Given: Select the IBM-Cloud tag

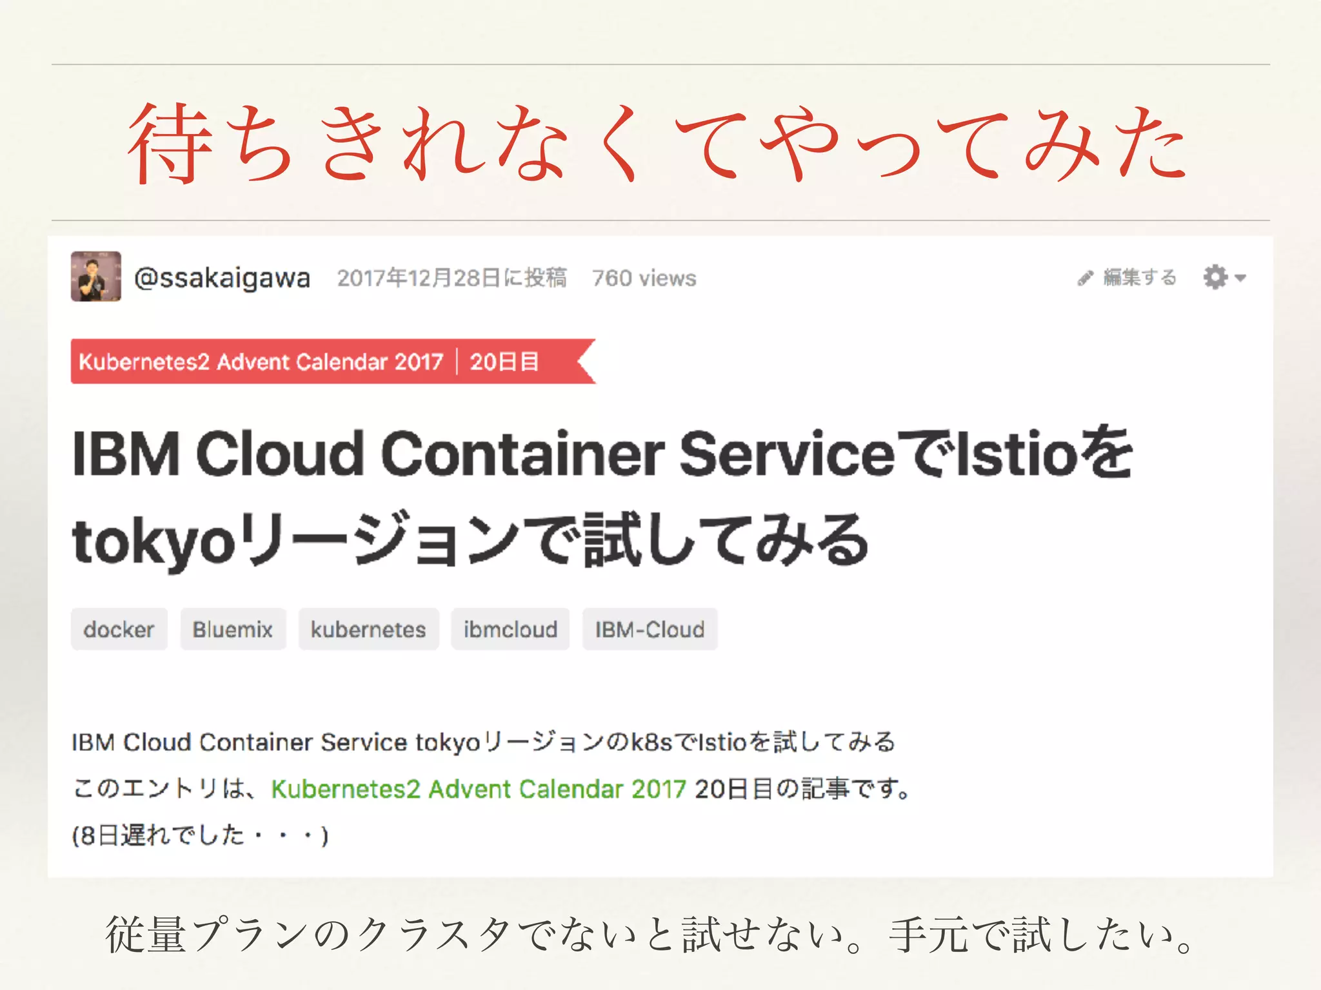Looking at the screenshot, I should pyautogui.click(x=650, y=629).
